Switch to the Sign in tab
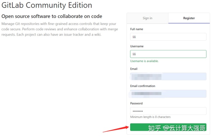211x137 pixels. (x=147, y=18)
